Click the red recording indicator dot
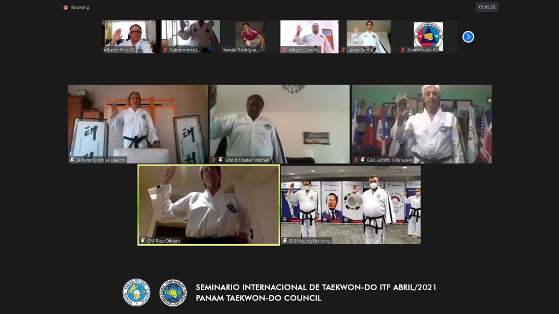This screenshot has height=314, width=559. [66, 8]
